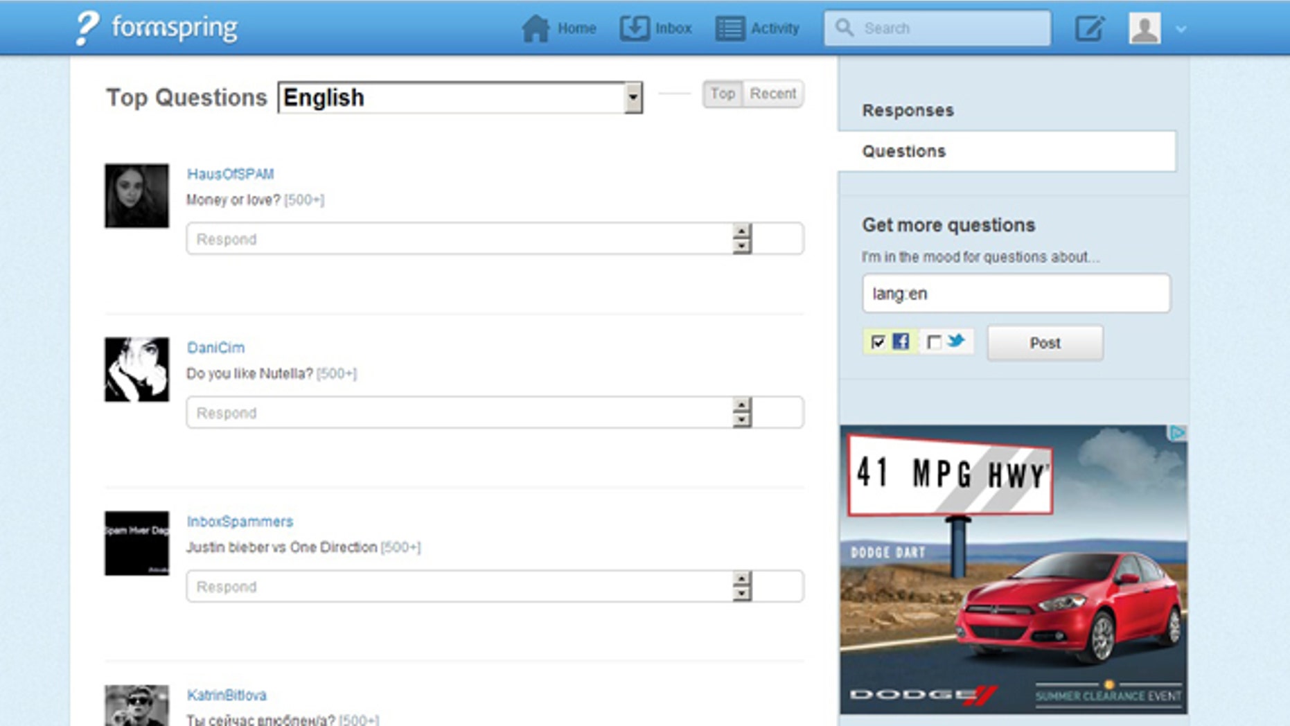Click the 'Money or love?' question text

pyautogui.click(x=233, y=200)
